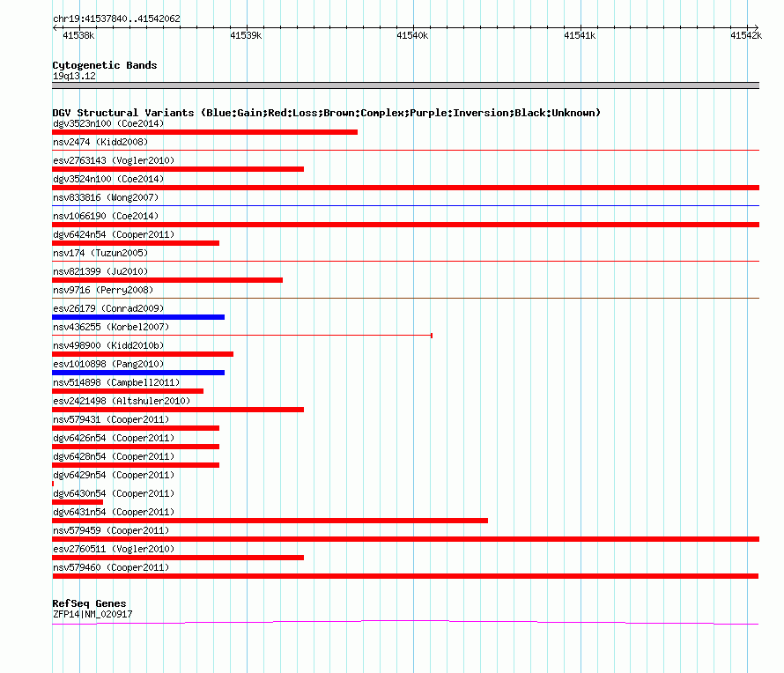Viewport: 784px width, 673px height.
Task: Click the red bar under nsv821399
Action: (x=167, y=280)
